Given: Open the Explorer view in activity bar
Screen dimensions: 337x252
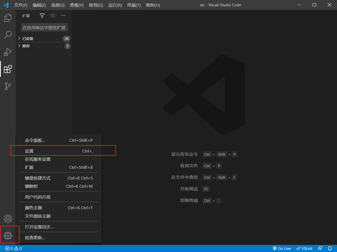Looking at the screenshot, I should click(8, 18).
